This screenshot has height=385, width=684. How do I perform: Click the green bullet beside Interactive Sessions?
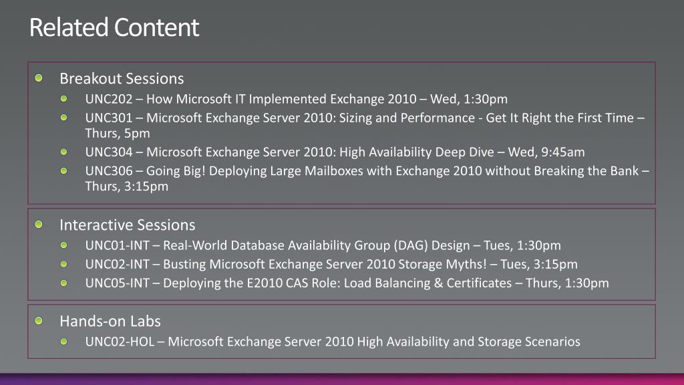[39, 225]
